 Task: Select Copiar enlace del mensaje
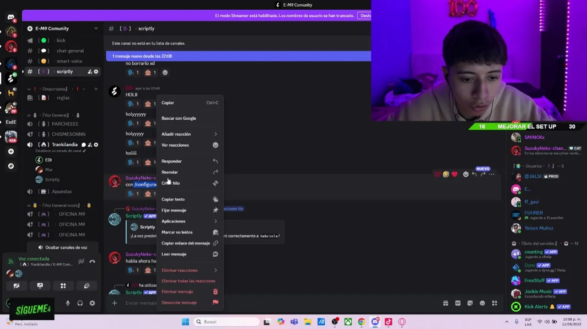click(x=190, y=243)
